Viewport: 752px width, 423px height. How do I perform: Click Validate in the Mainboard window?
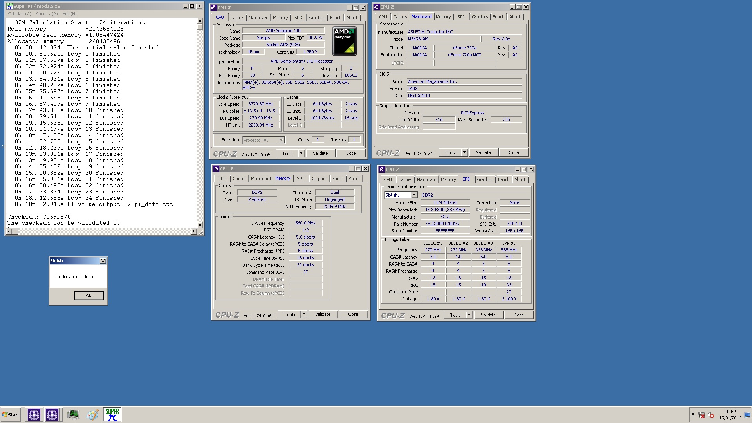(483, 153)
